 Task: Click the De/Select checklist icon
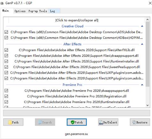[x=101, y=122]
